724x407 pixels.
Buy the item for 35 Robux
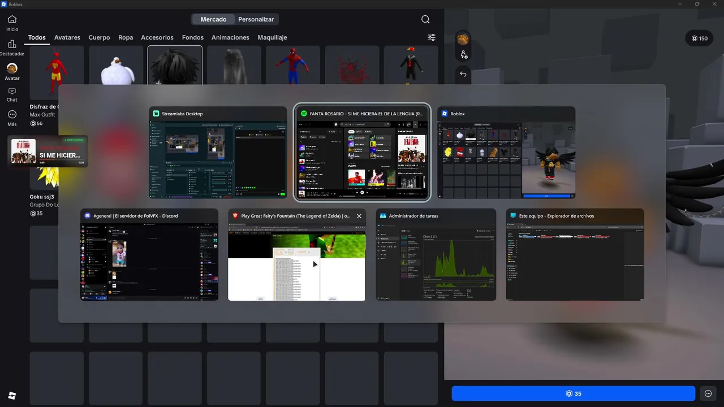(573, 393)
